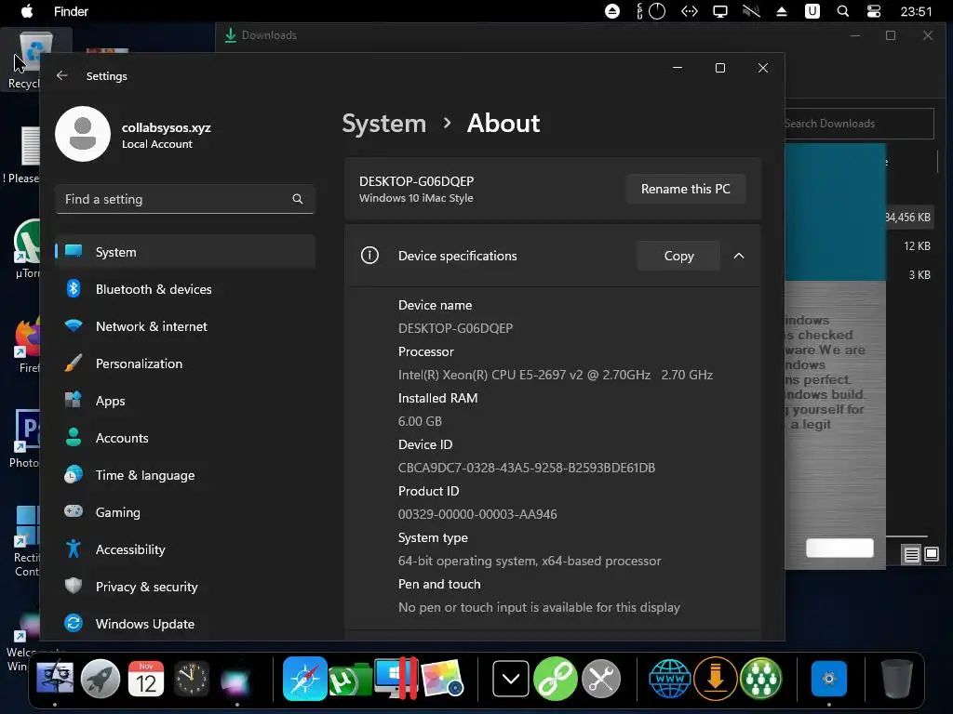953x714 pixels.
Task: Click the Bluetooth icon in the sidebar
Action: click(74, 288)
